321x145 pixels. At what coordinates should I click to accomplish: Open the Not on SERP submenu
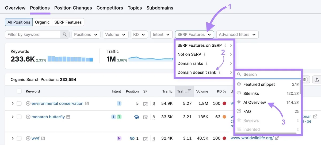coord(204,54)
